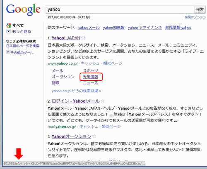Image resolution: width=207 pixels, height=169 pixels.
Task: Open the オークション sitelink
Action: tap(63, 77)
